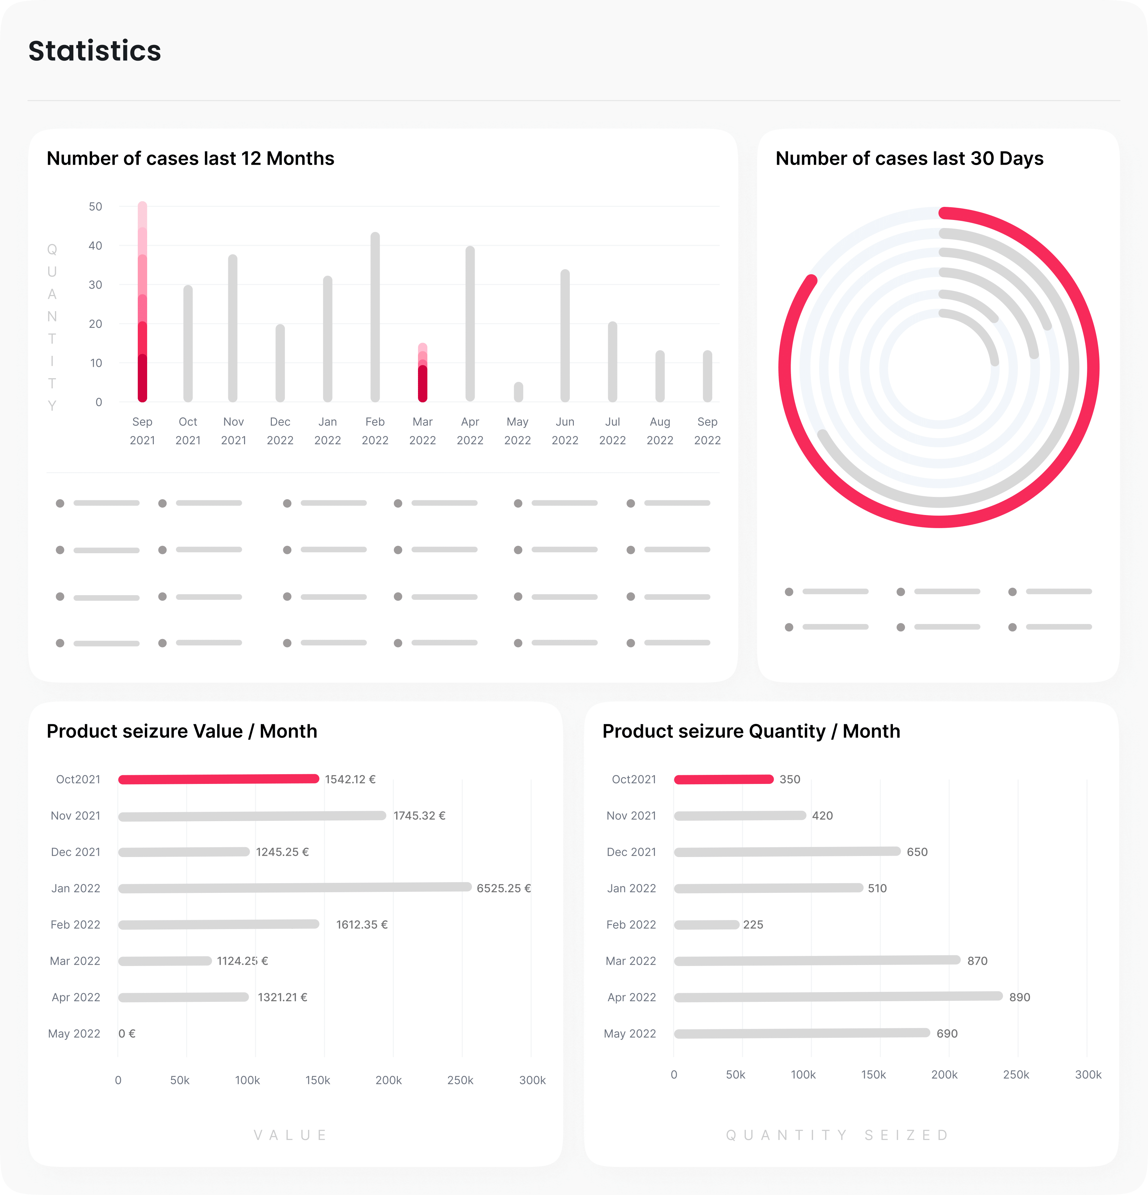Select the Nov 2021 bar in 12-month chart
Viewport: 1148px width, 1195px height.
233,328
